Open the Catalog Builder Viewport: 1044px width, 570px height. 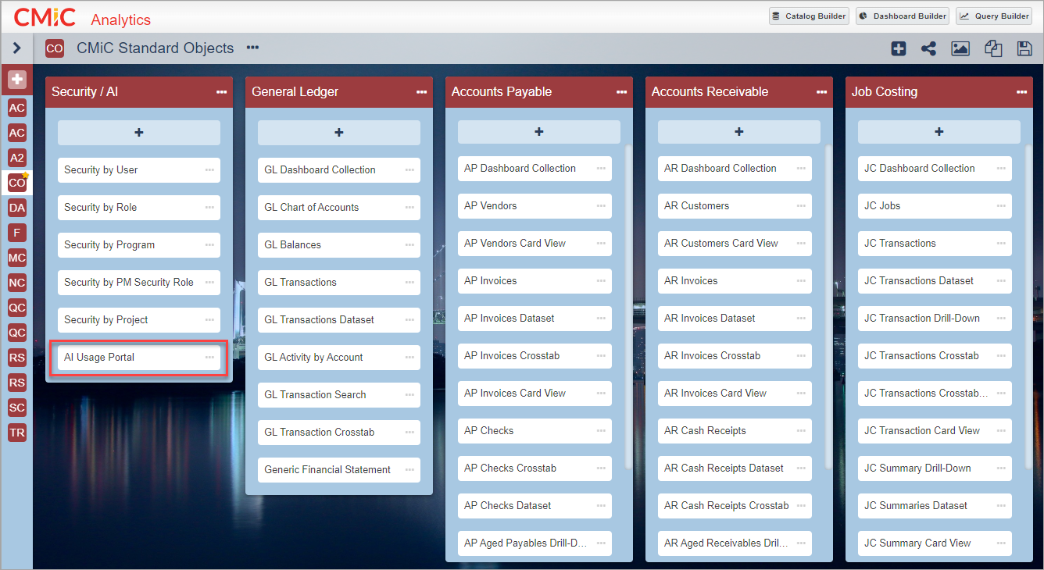[809, 16]
